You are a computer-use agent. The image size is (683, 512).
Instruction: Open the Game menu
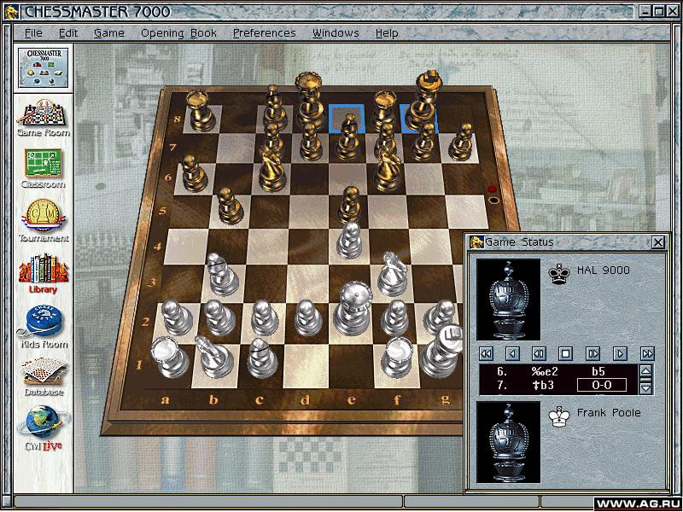pyautogui.click(x=109, y=33)
